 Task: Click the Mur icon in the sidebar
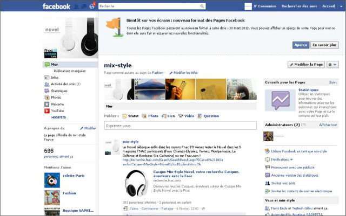47,65
